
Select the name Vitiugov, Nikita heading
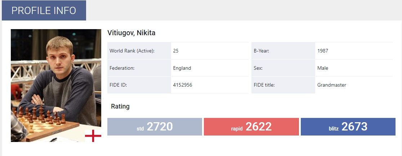tap(131, 33)
